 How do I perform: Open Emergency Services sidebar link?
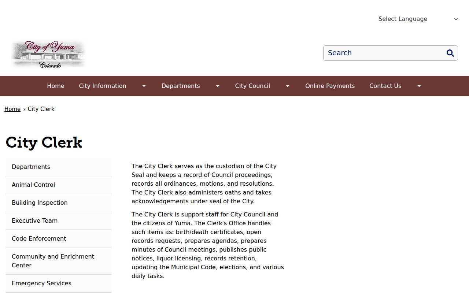coord(59,283)
